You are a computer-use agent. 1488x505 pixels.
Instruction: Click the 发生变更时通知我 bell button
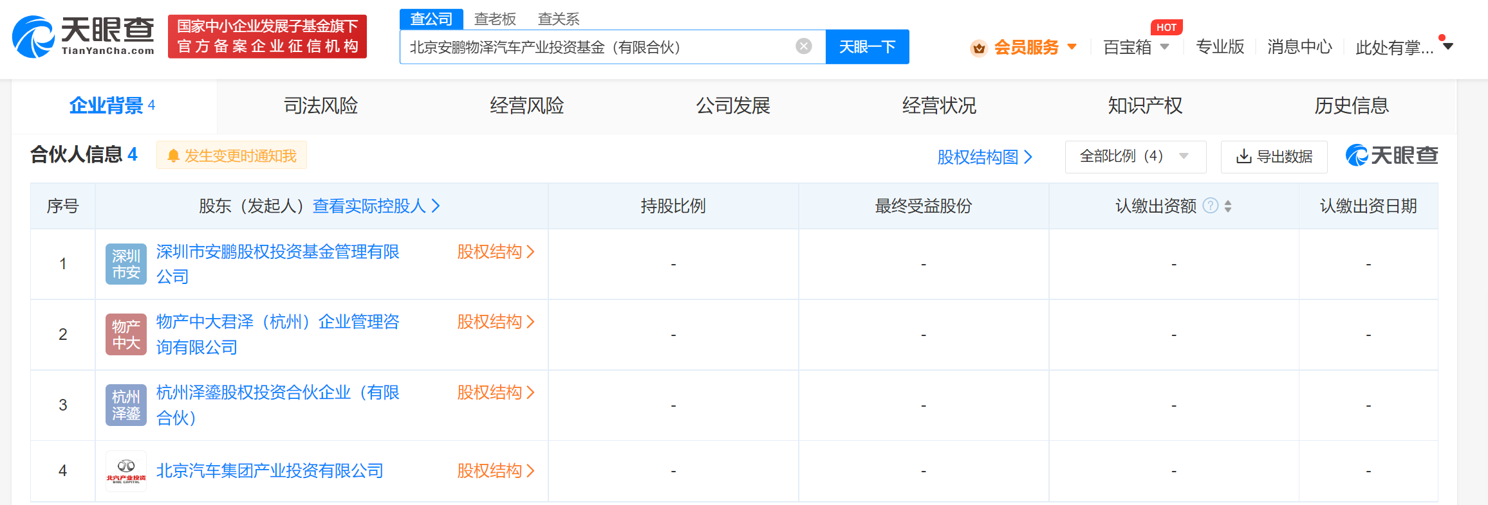click(x=232, y=155)
